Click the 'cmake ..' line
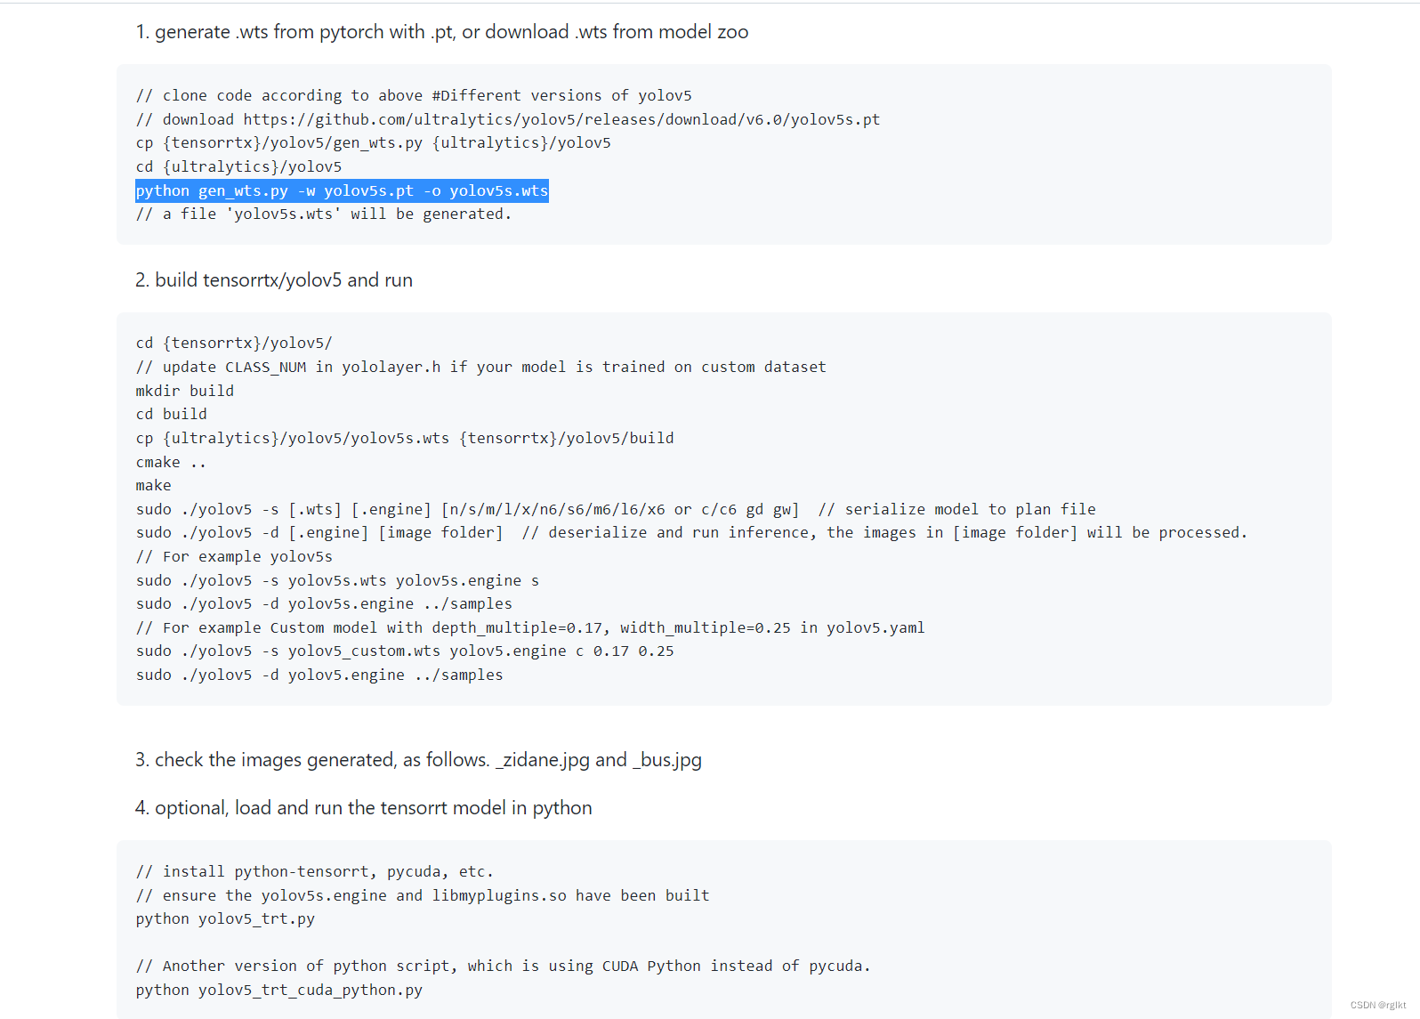 click(171, 462)
